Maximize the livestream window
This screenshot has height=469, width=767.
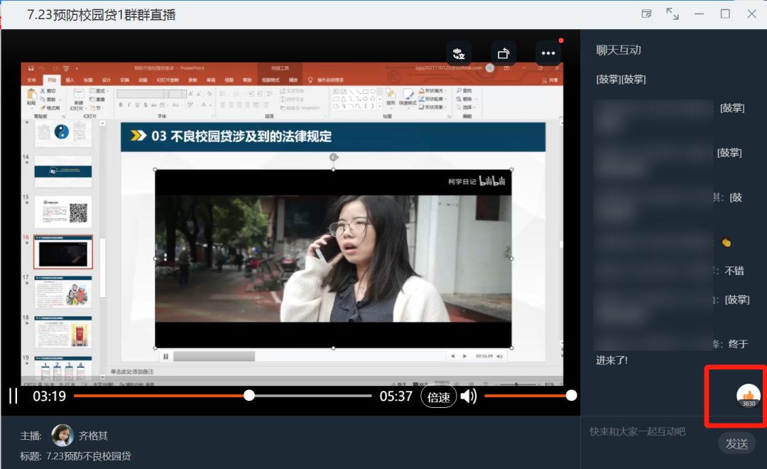click(x=725, y=14)
